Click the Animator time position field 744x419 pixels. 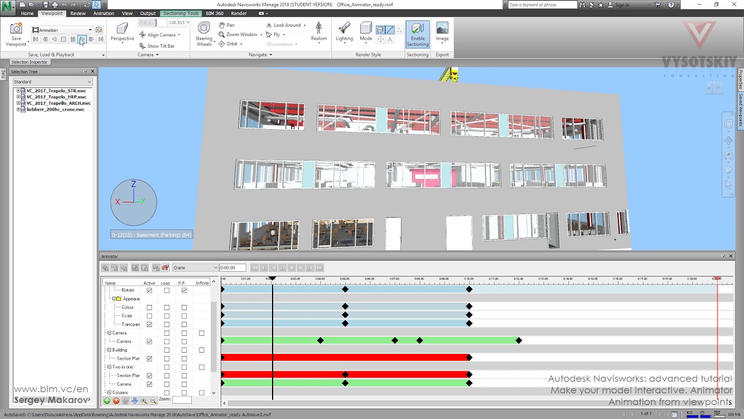point(233,268)
